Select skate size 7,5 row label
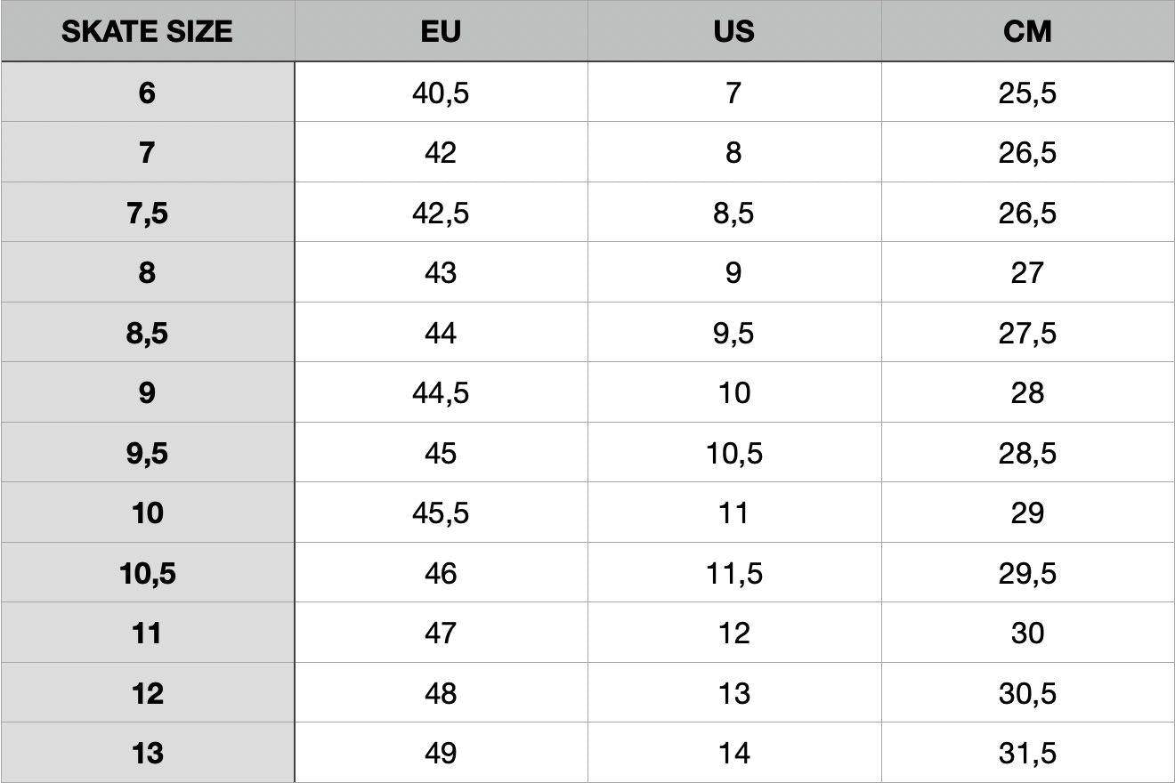Image resolution: width=1175 pixels, height=783 pixels. [x=147, y=214]
